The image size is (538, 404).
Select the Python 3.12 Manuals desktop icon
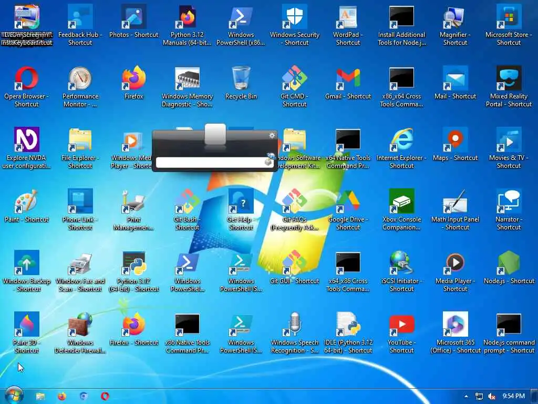tap(188, 25)
